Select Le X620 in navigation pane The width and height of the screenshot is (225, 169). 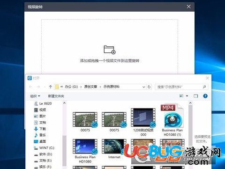coord(43,103)
